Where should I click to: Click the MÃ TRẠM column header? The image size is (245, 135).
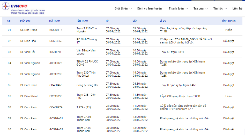(55, 21)
